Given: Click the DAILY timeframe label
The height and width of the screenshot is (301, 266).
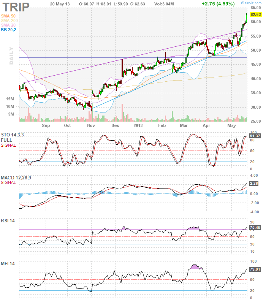Looking at the screenshot, I should coord(11,56).
